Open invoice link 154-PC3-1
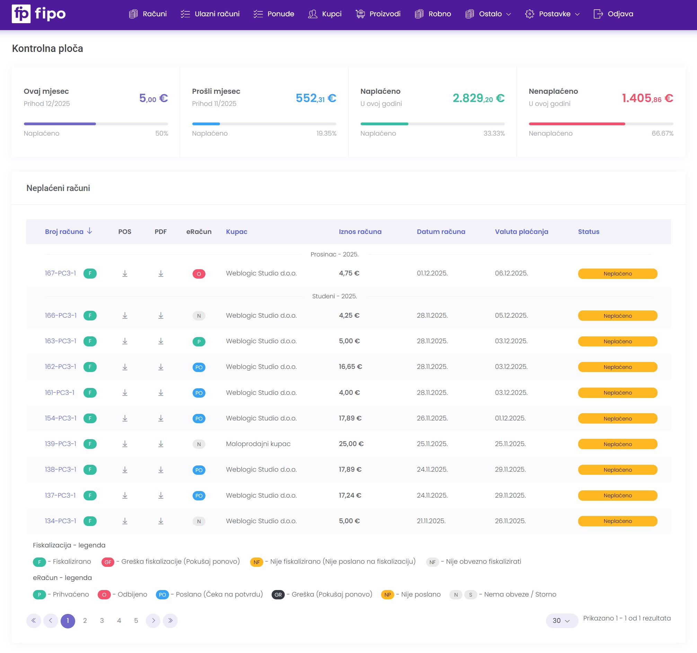Viewport: 697px width, 653px height. tap(60, 418)
